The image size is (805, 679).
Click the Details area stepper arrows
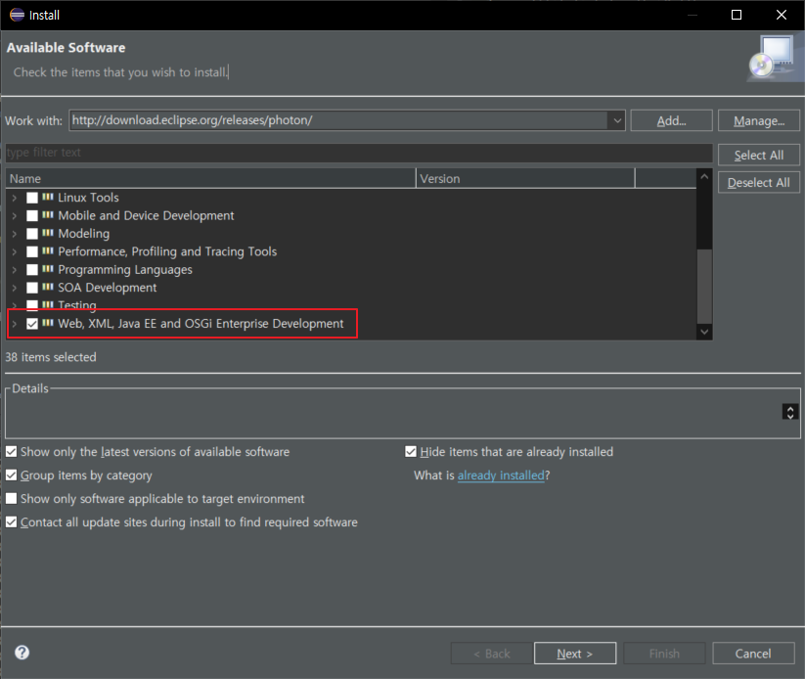point(790,412)
